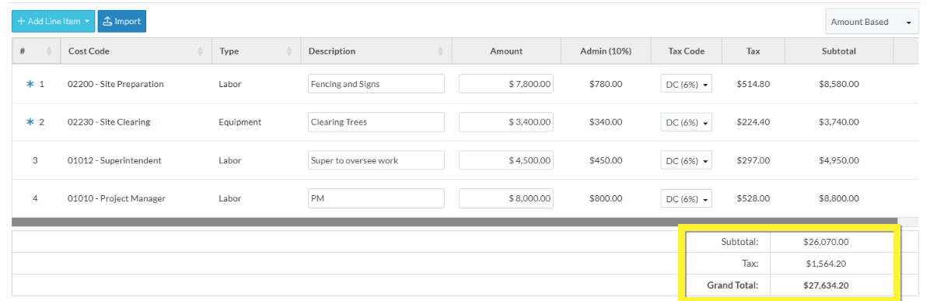This screenshot has width=930, height=301.
Task: Sort by the # column arrows
Action: point(49,51)
